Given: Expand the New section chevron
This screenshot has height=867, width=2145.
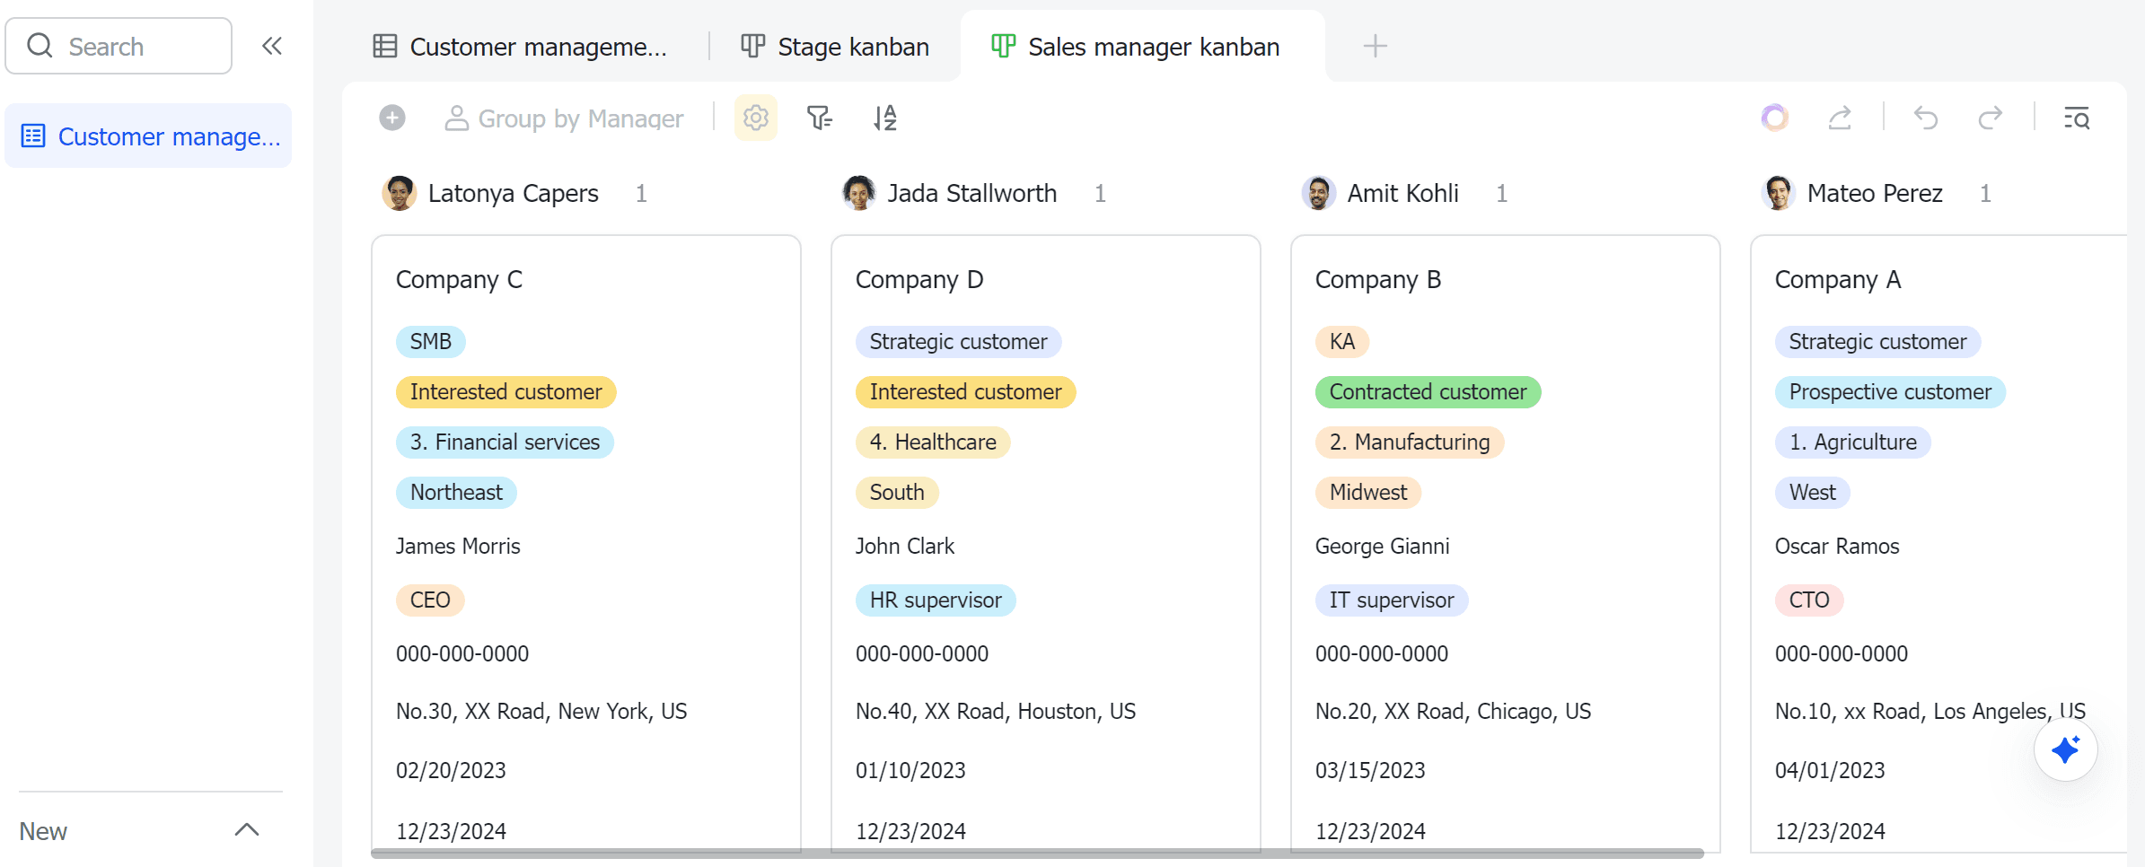Looking at the screenshot, I should click(247, 830).
